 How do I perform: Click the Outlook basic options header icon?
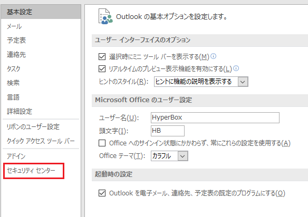[105, 16]
